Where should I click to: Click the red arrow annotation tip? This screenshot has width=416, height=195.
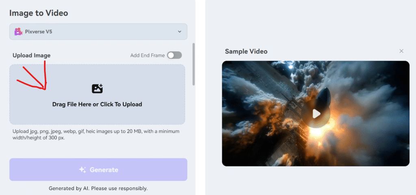tap(45, 89)
